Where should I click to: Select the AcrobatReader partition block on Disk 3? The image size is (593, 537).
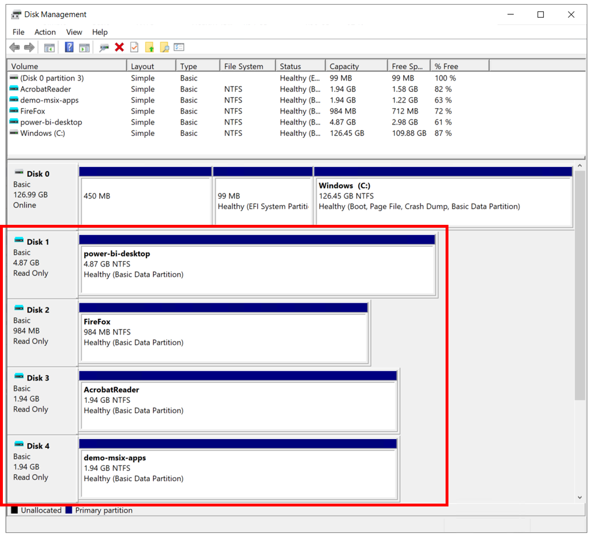click(x=238, y=401)
